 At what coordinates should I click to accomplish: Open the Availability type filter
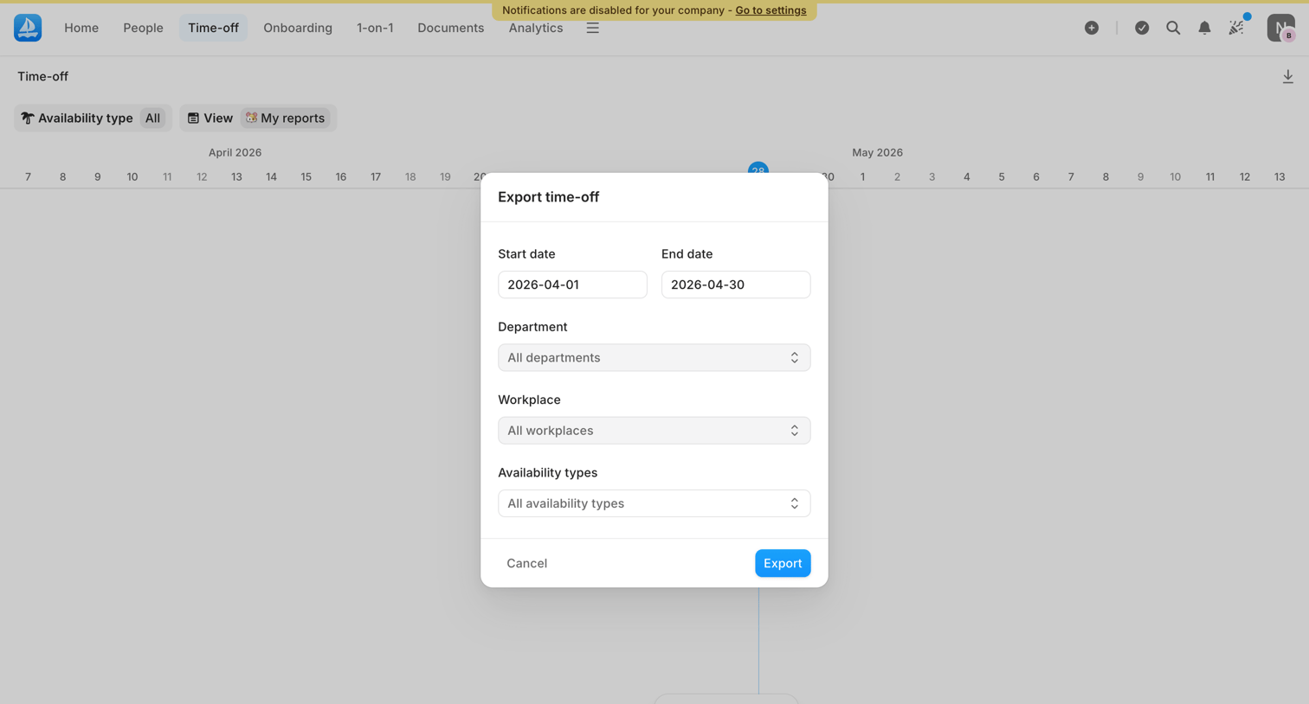[93, 118]
